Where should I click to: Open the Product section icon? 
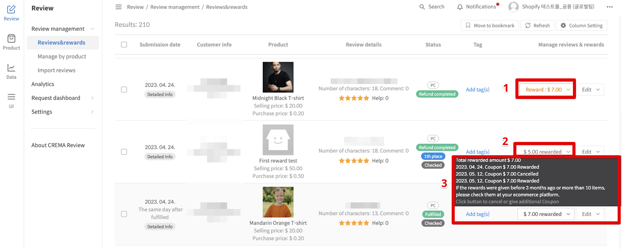point(11,39)
